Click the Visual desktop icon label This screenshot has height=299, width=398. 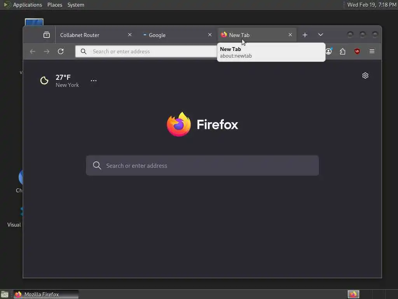[x=14, y=225]
